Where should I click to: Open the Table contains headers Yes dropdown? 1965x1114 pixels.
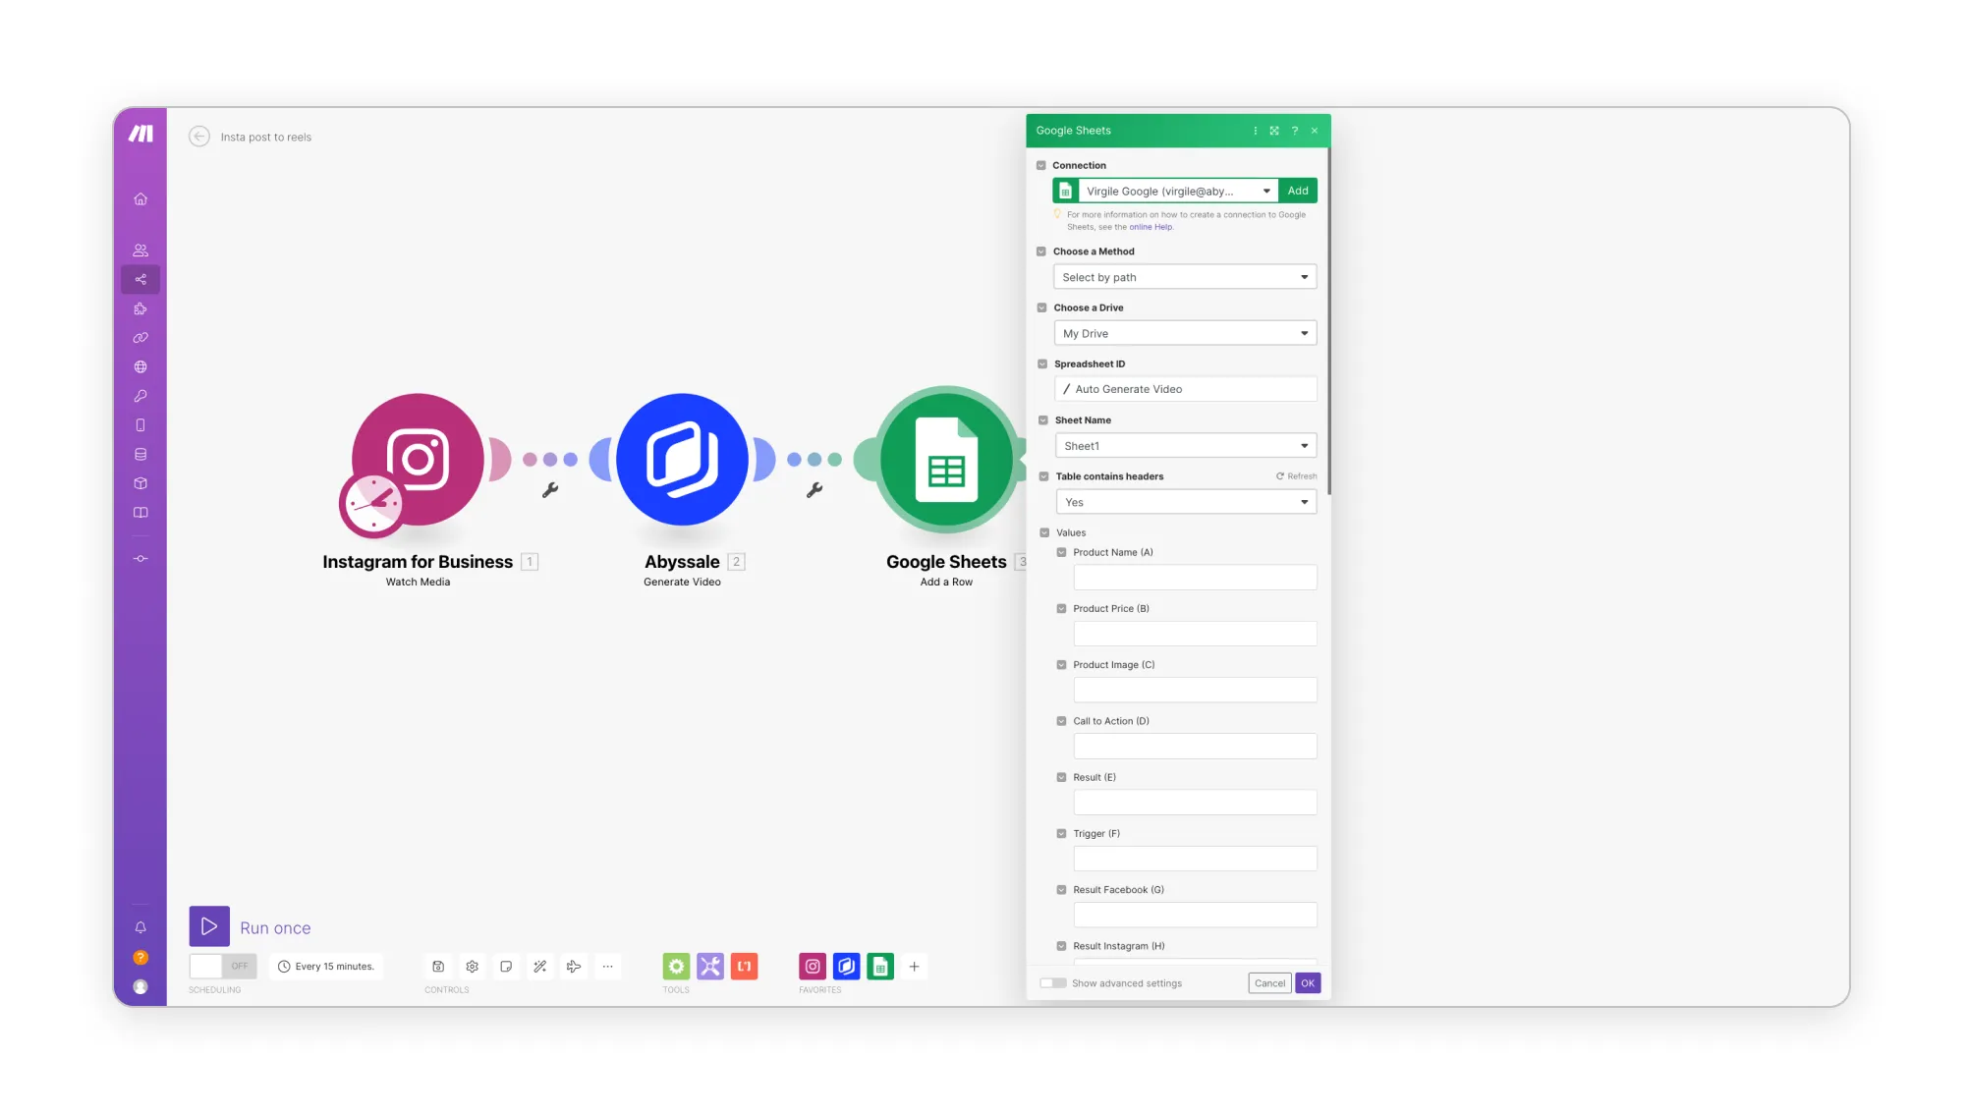click(1187, 502)
